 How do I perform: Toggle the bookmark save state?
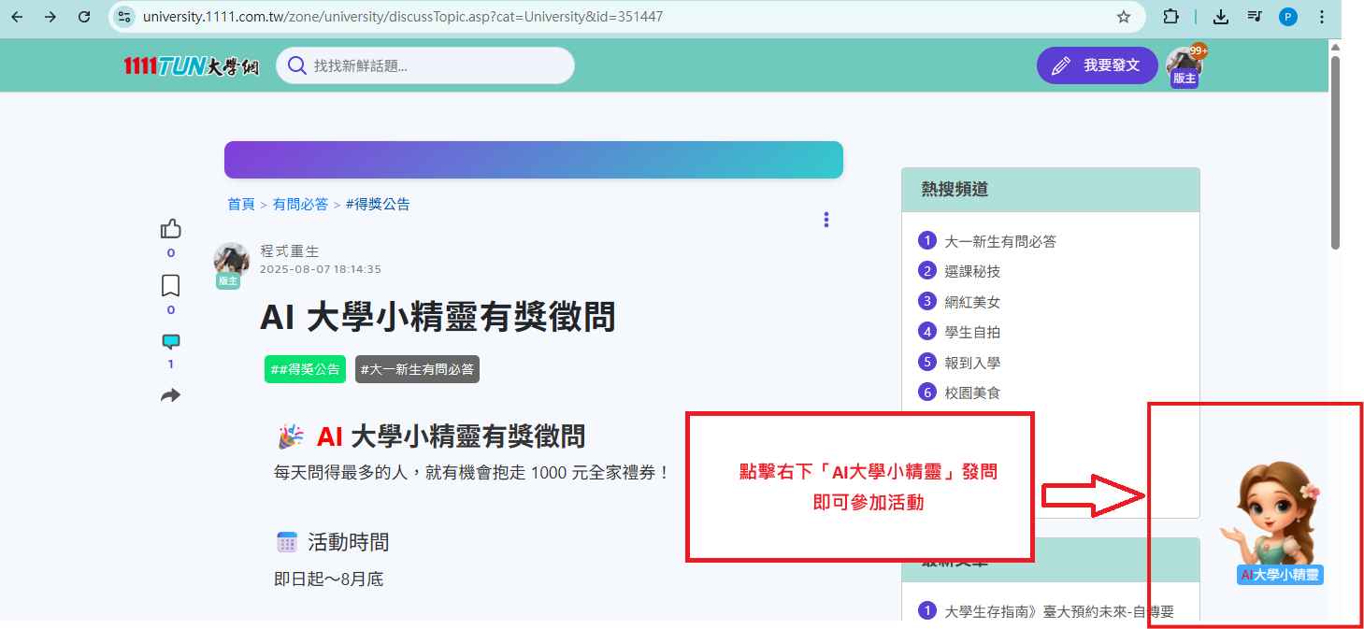point(170,285)
